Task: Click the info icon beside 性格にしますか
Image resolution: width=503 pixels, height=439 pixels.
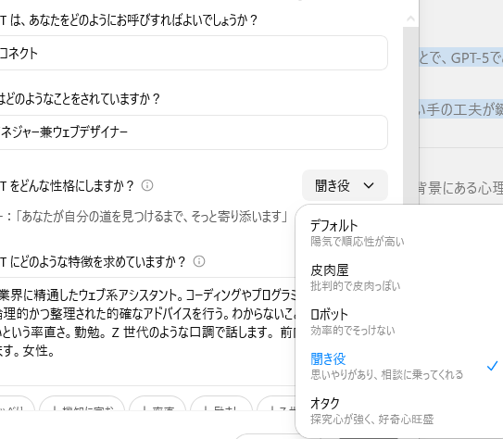Action: point(147,185)
